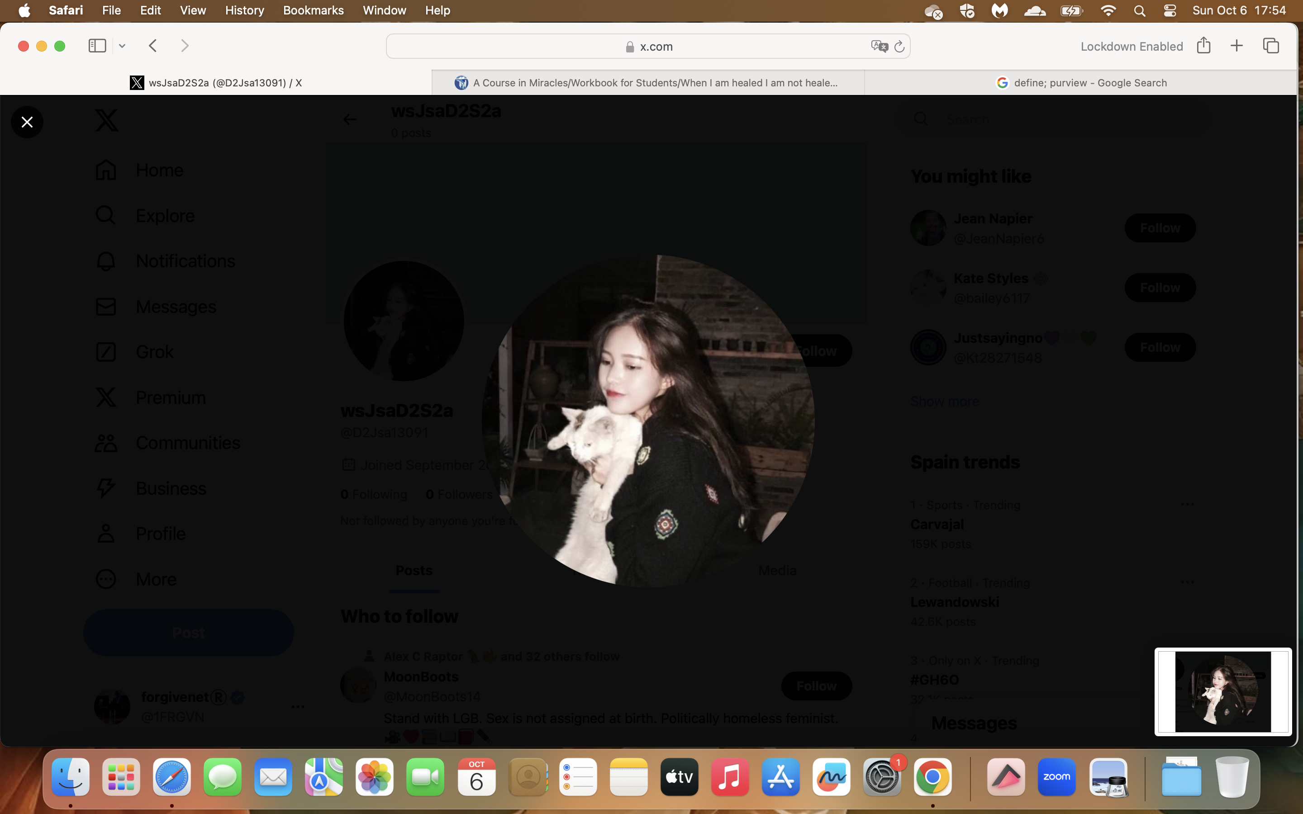Image resolution: width=1303 pixels, height=814 pixels.
Task: Close the enlarged profile photo overlay
Action: pyautogui.click(x=27, y=122)
